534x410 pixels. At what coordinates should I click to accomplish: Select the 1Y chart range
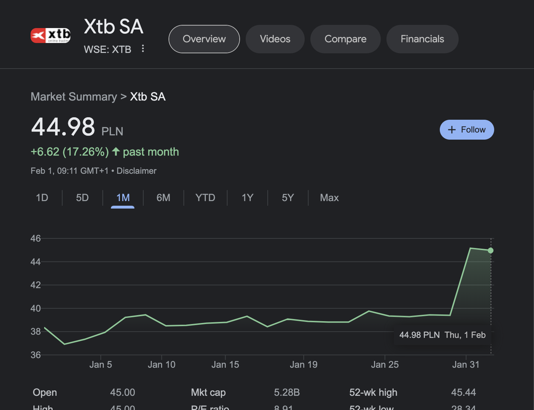point(247,198)
